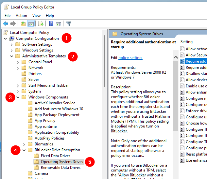The height and width of the screenshot is (179, 207).
Task: Select ActiveX Installer Service folder
Action: pos(55,103)
